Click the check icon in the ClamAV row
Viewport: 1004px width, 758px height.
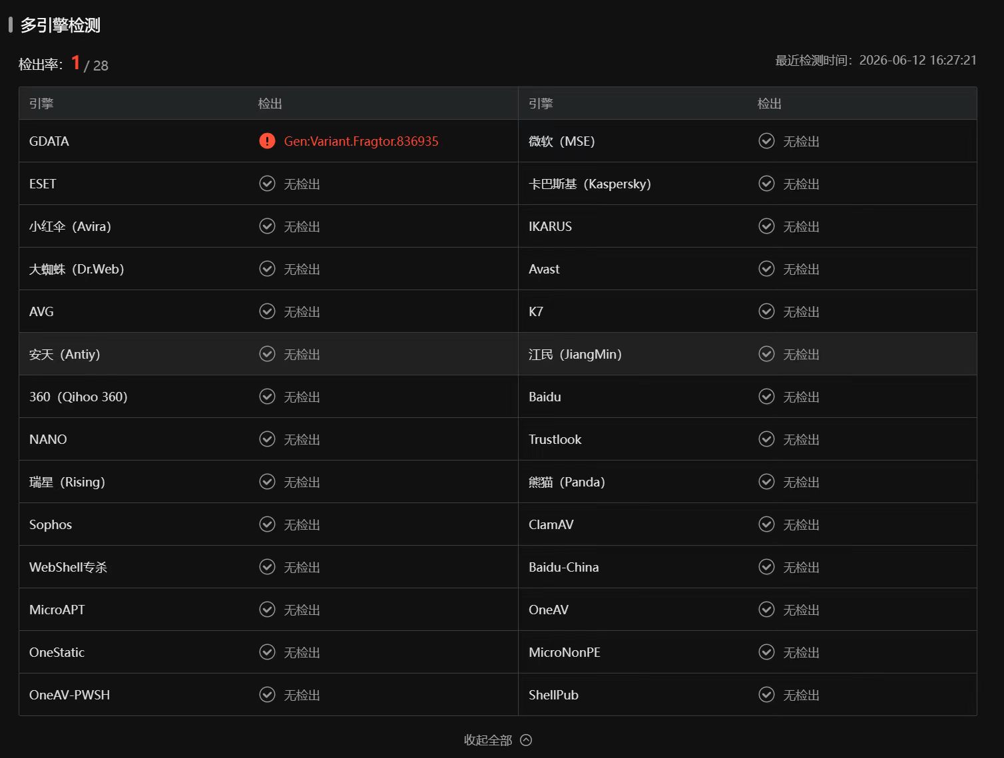[x=766, y=524]
